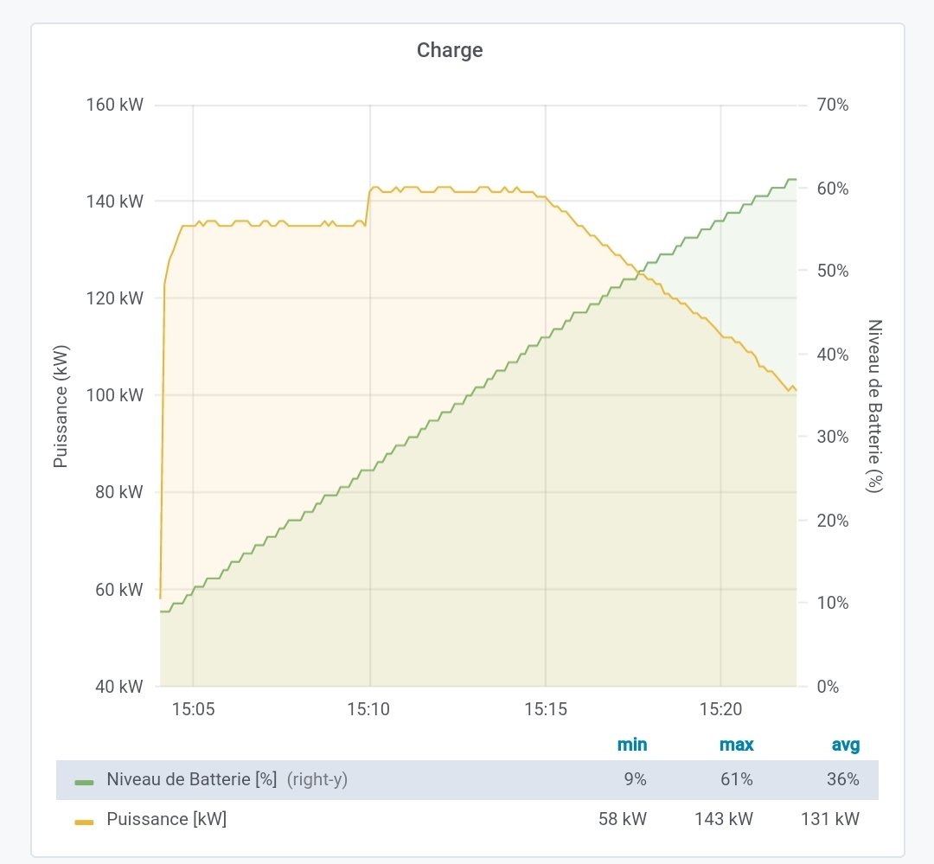
Task: Click the 15:05 time axis label
Action: click(x=193, y=709)
